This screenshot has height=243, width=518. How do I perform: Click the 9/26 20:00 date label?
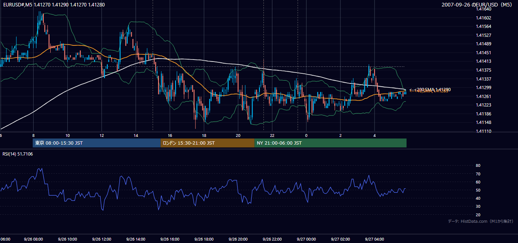coord(238,239)
